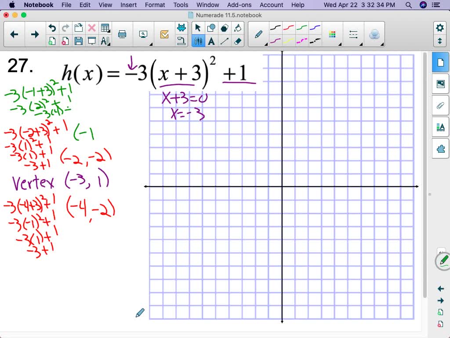This screenshot has width=450, height=338.
Task: Expand the pen options disclosure triangle
Action: 266,44
